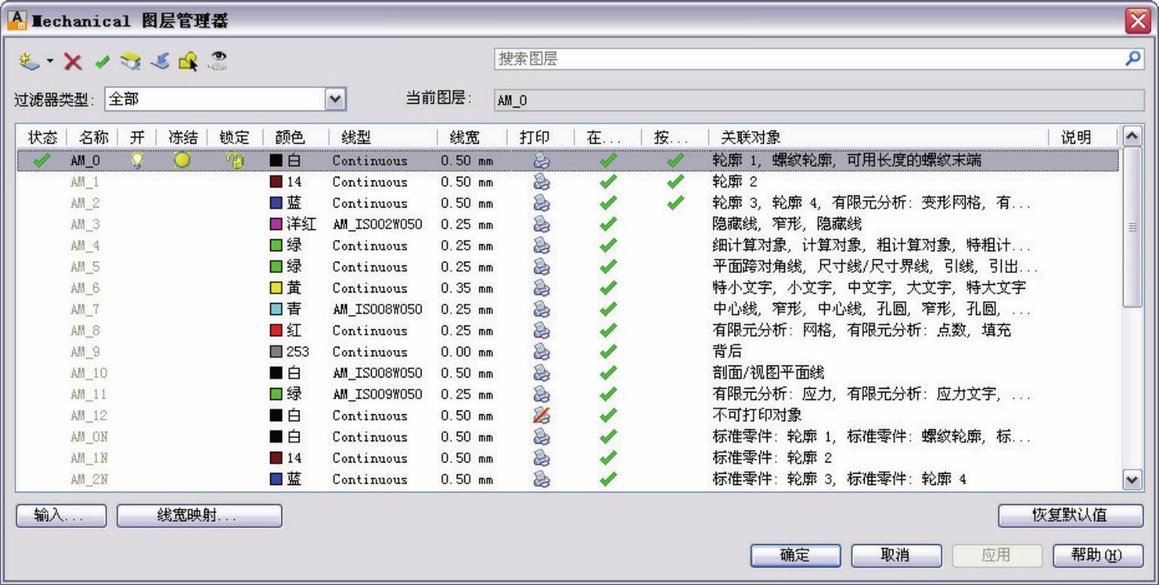
Task: Click the white color swatch for AM_0
Action: pos(276,160)
